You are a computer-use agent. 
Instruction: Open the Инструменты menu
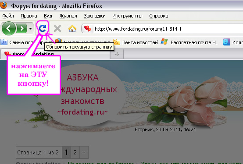[x=127, y=16]
